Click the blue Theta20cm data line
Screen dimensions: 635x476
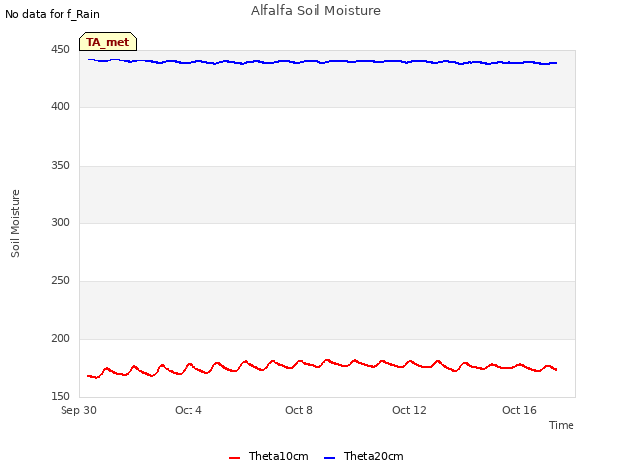tap(322, 62)
